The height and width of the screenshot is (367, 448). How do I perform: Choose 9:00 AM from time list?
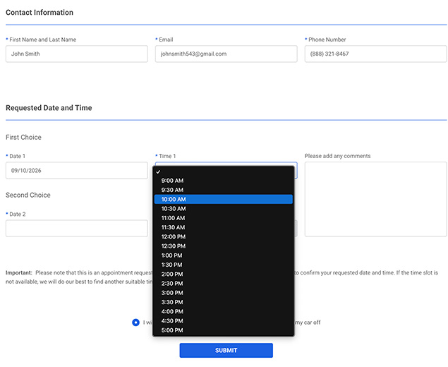tap(224, 181)
